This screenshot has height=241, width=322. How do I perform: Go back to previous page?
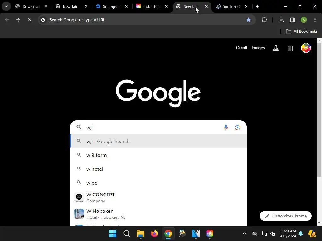[7, 20]
